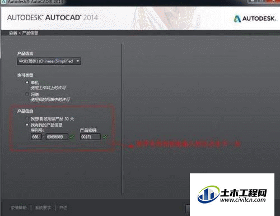Select the 网络 network license radio button
The image size is (280, 216).
click(27, 94)
